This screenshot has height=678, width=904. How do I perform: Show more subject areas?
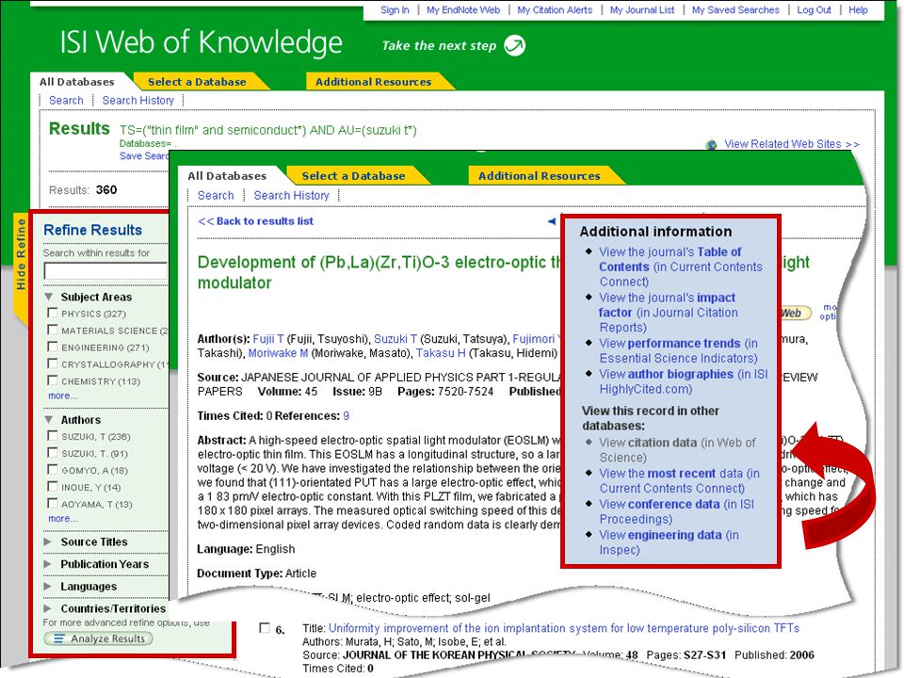63,396
